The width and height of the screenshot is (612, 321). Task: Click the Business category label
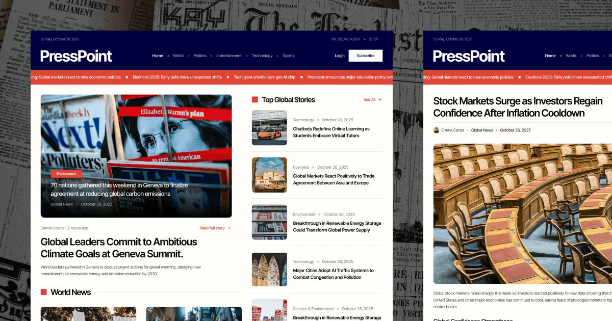pos(301,167)
